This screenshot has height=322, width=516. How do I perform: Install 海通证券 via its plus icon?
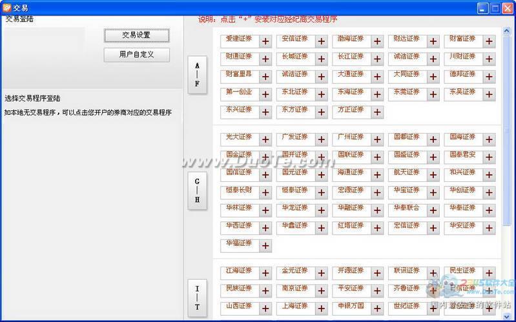[377, 176]
